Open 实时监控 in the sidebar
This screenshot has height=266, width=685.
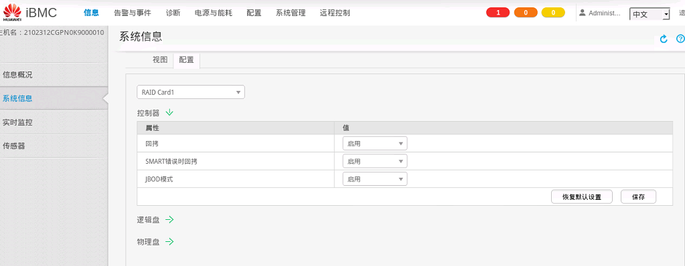54,122
